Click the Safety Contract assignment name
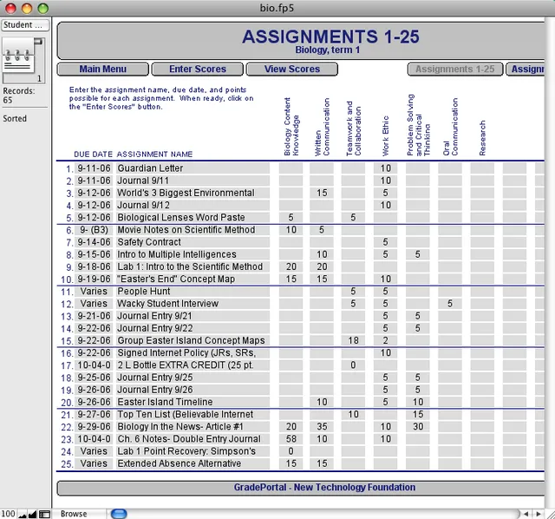Image resolution: width=555 pixels, height=519 pixels. click(193, 242)
